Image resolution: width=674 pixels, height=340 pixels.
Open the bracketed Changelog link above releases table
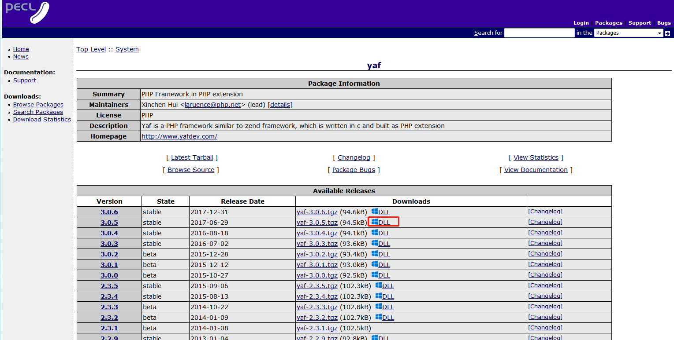click(x=354, y=157)
